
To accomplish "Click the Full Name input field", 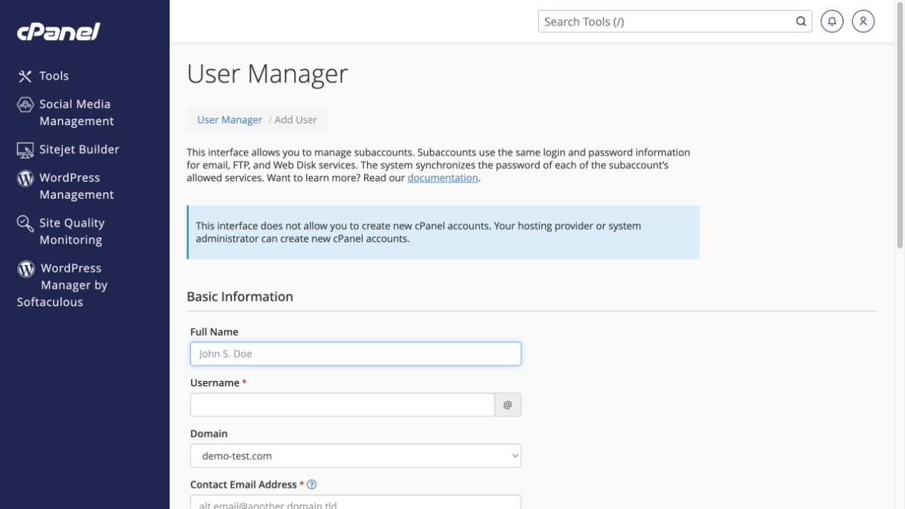I will [356, 354].
